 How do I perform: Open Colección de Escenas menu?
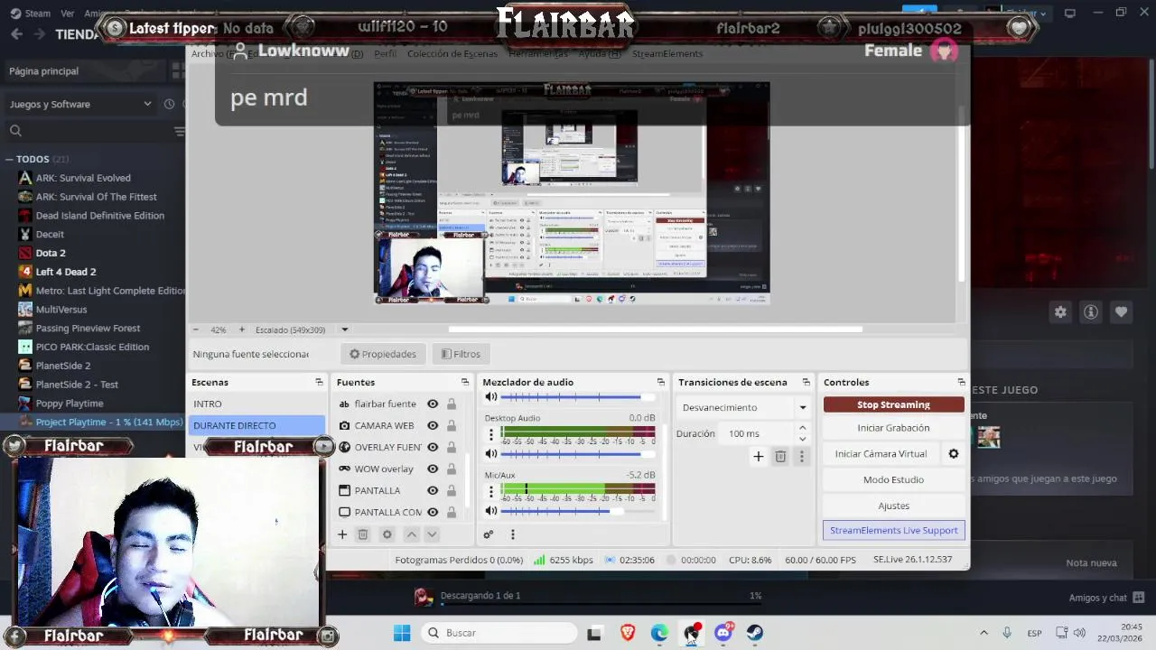452,54
